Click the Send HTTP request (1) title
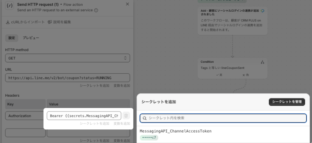The image size is (312, 143). click(38, 4)
